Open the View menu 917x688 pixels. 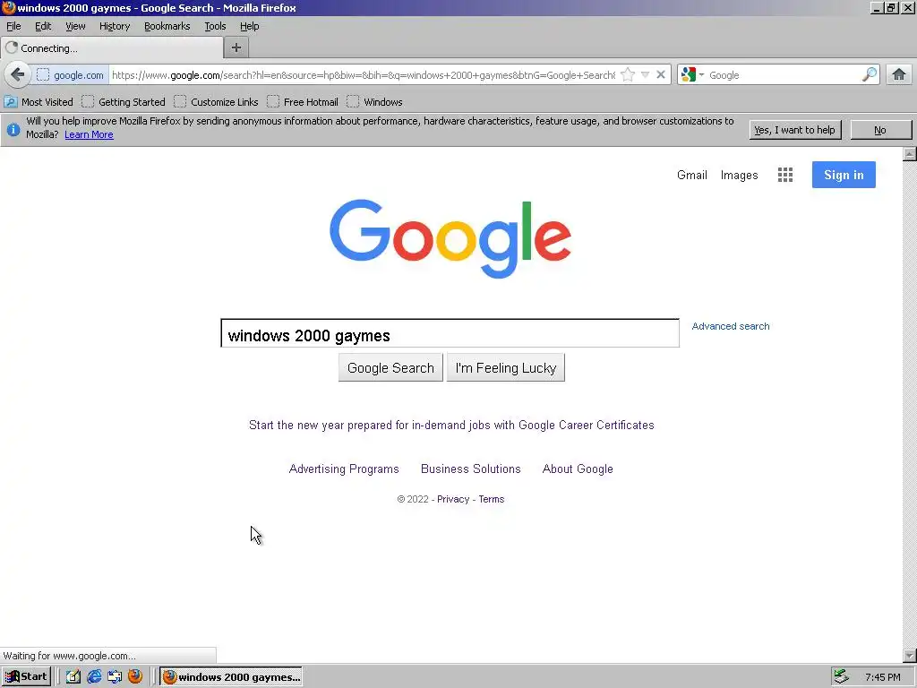coord(75,26)
